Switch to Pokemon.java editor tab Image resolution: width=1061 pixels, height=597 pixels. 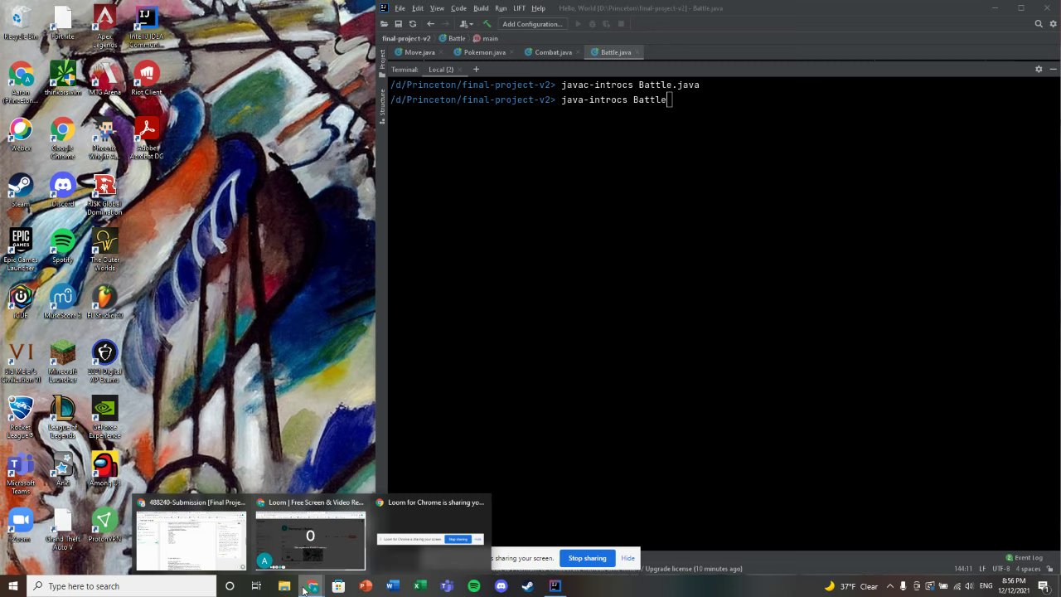(485, 52)
